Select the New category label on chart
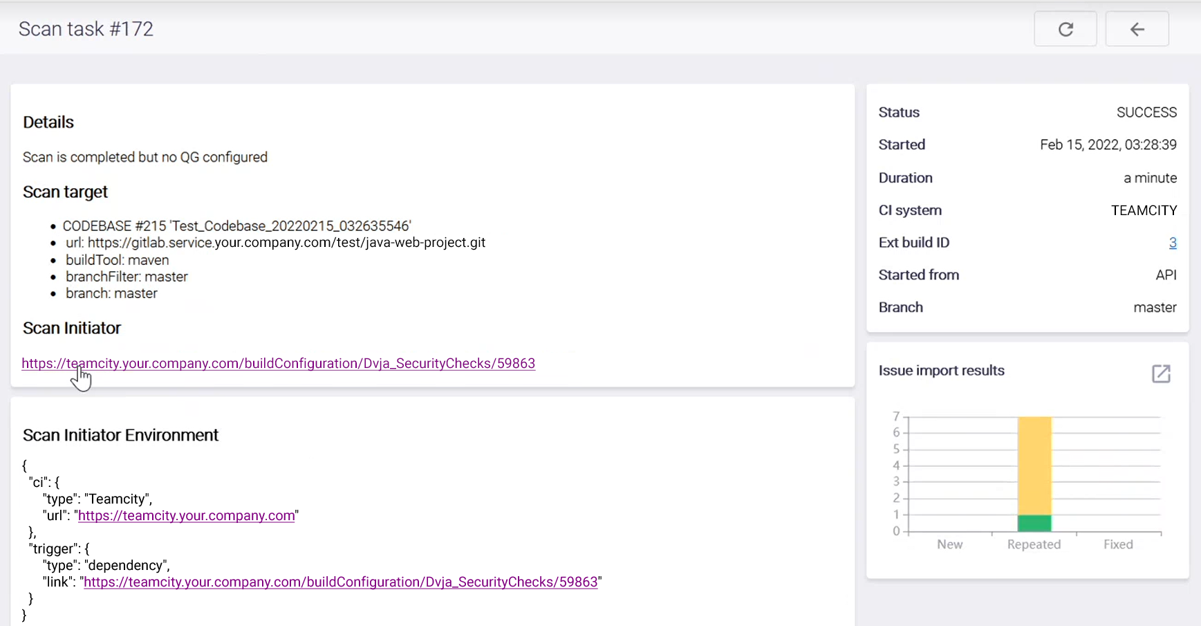The width and height of the screenshot is (1201, 626). [949, 544]
